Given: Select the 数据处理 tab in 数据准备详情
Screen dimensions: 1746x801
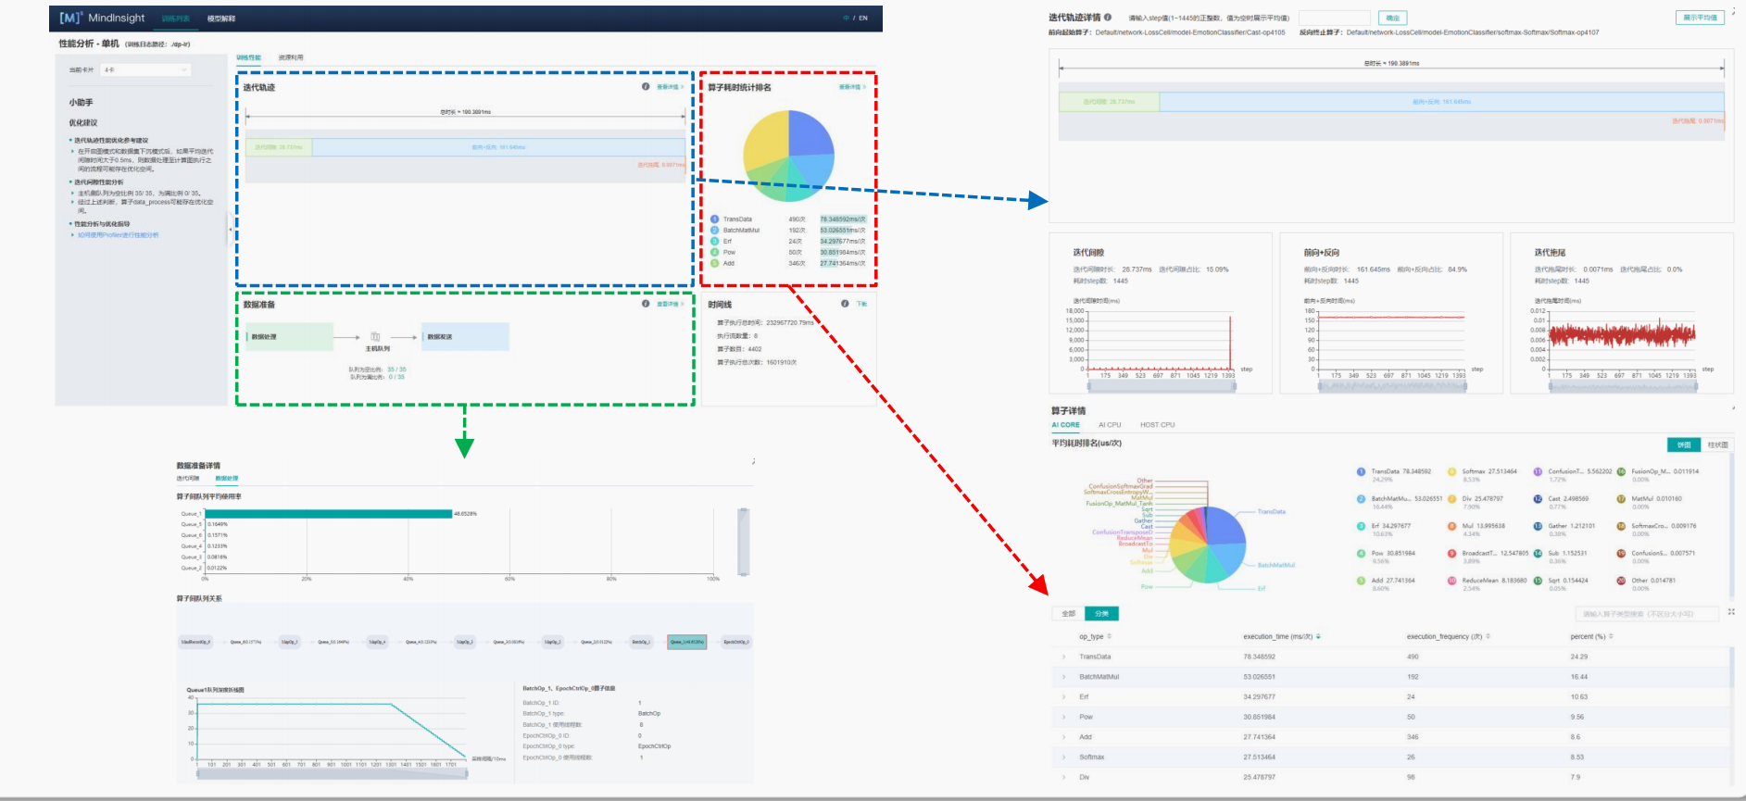Looking at the screenshot, I should [x=227, y=479].
